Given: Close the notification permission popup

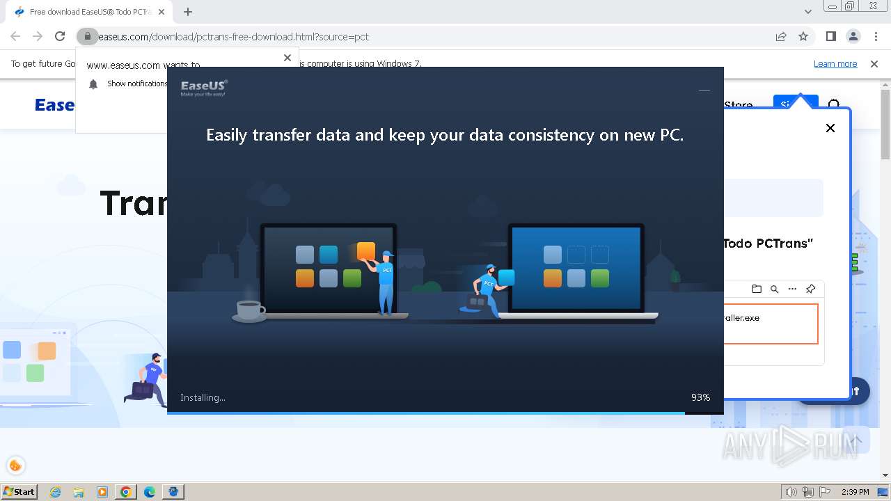Looking at the screenshot, I should coord(287,58).
